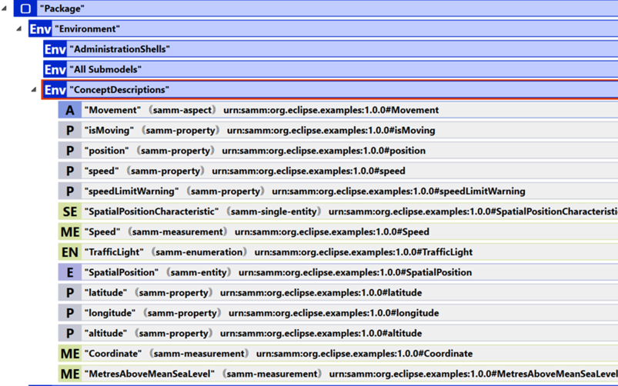This screenshot has width=618, height=386.
Task: Click the EN icon beside TrafficLight
Action: tap(70, 252)
